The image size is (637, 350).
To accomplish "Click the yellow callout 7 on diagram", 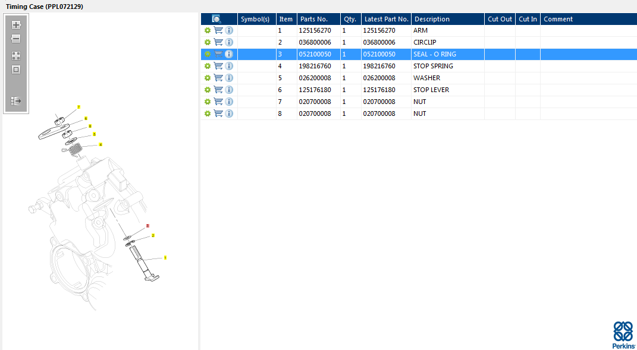I will click(79, 107).
